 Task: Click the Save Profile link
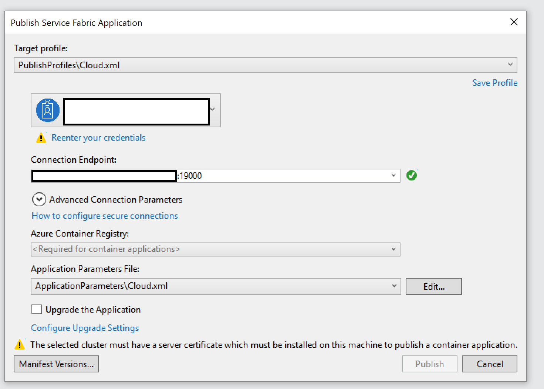495,83
